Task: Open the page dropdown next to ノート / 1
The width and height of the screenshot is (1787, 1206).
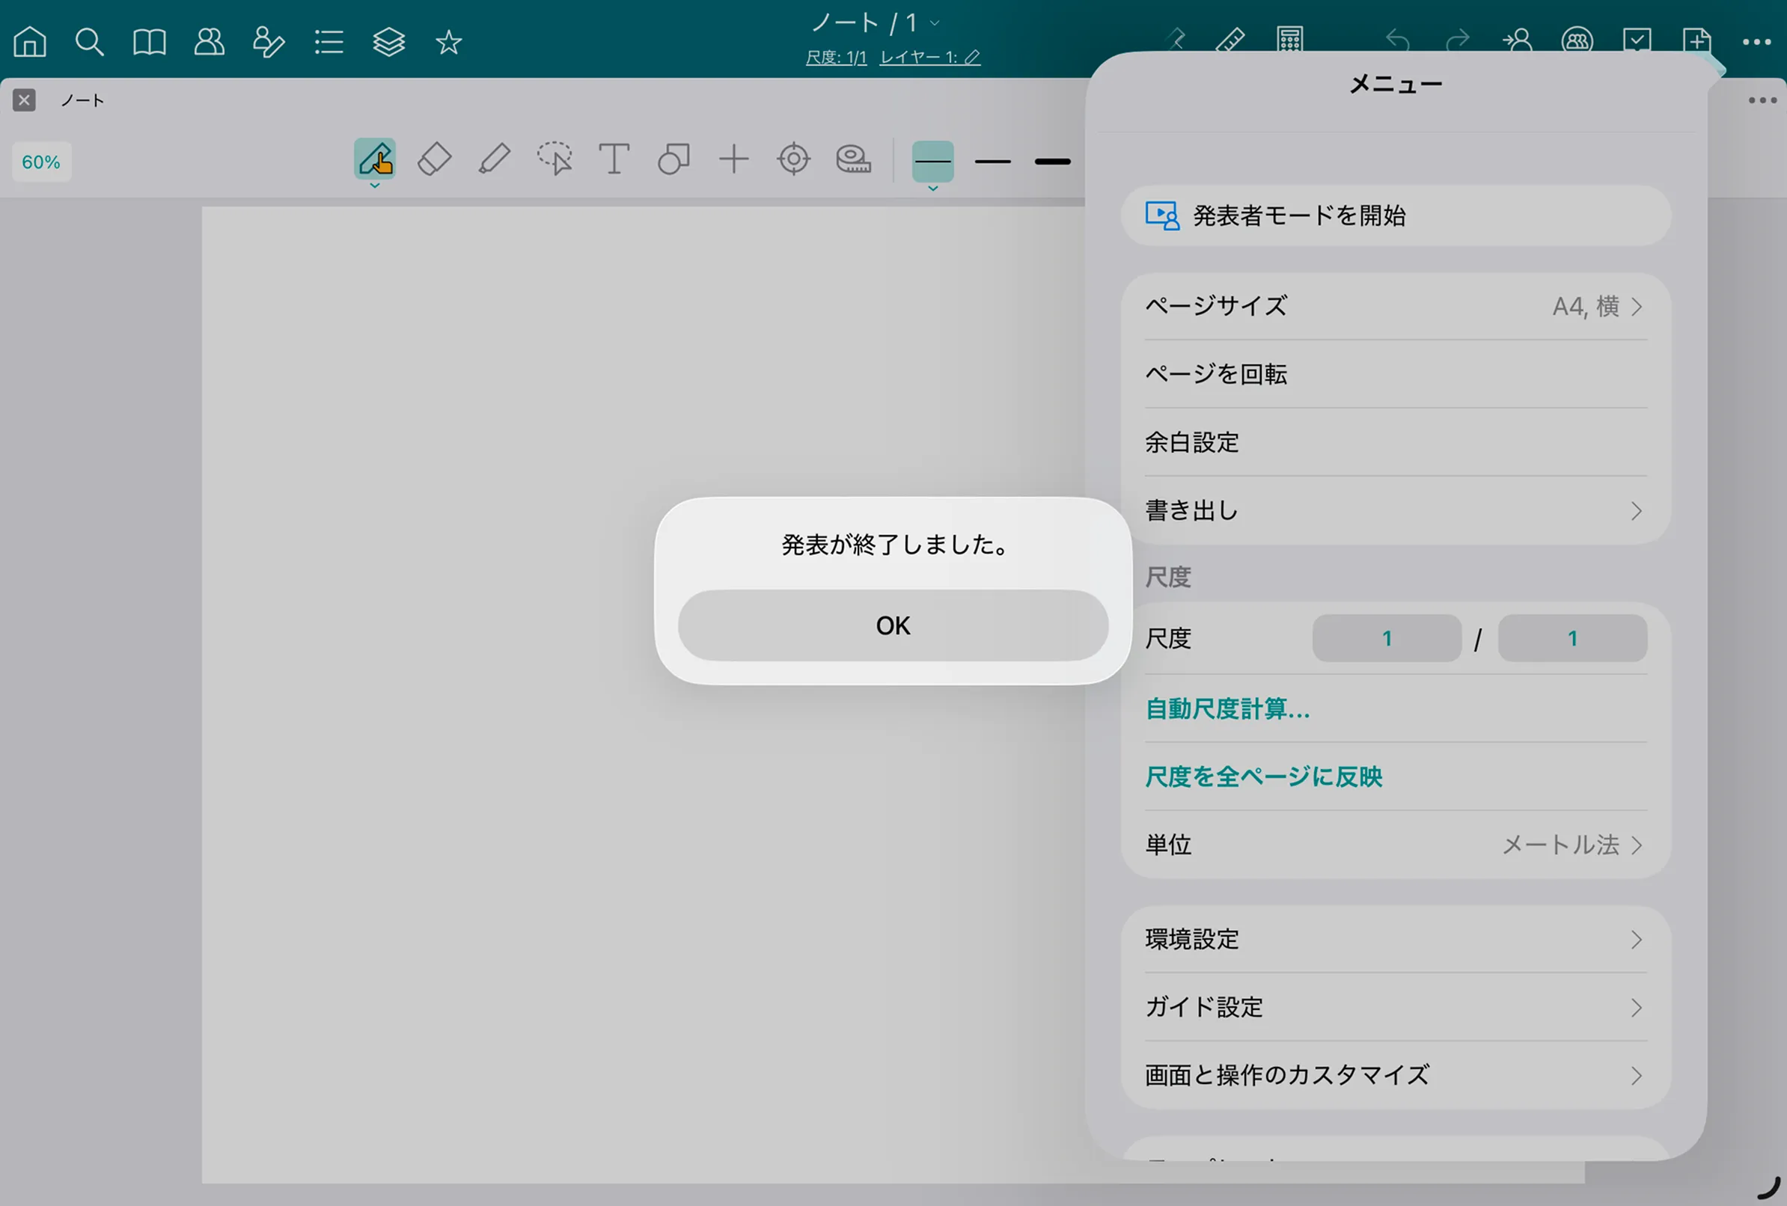Action: pos(934,22)
